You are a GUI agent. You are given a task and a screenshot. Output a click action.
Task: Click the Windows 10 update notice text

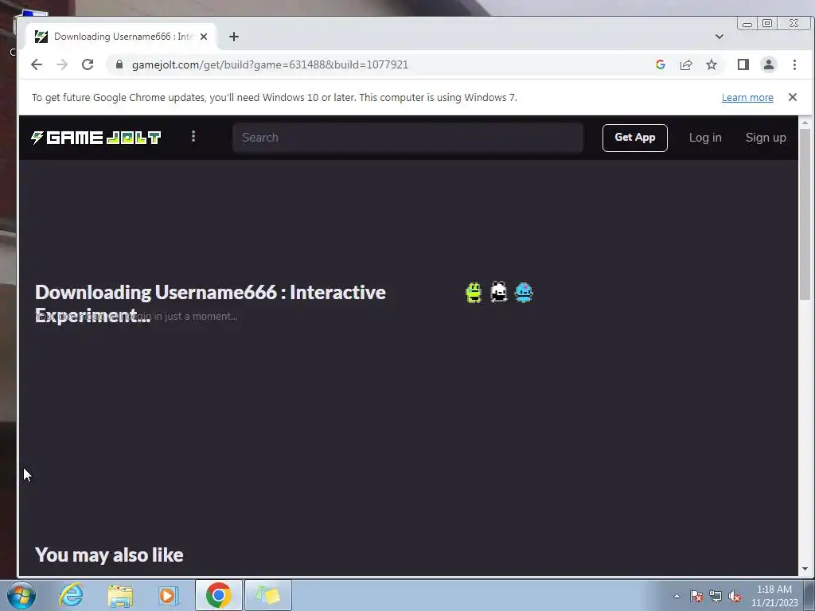275,98
